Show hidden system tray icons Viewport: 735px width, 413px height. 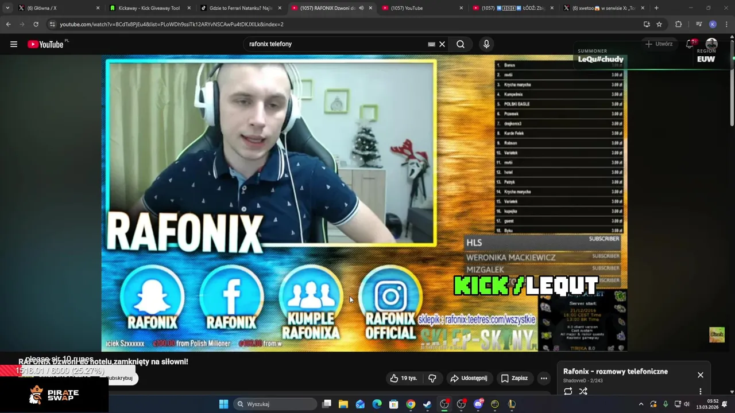pos(641,404)
